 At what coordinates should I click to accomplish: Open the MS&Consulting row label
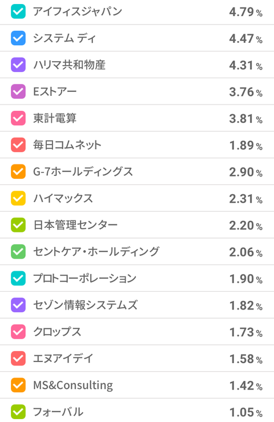click(x=73, y=385)
